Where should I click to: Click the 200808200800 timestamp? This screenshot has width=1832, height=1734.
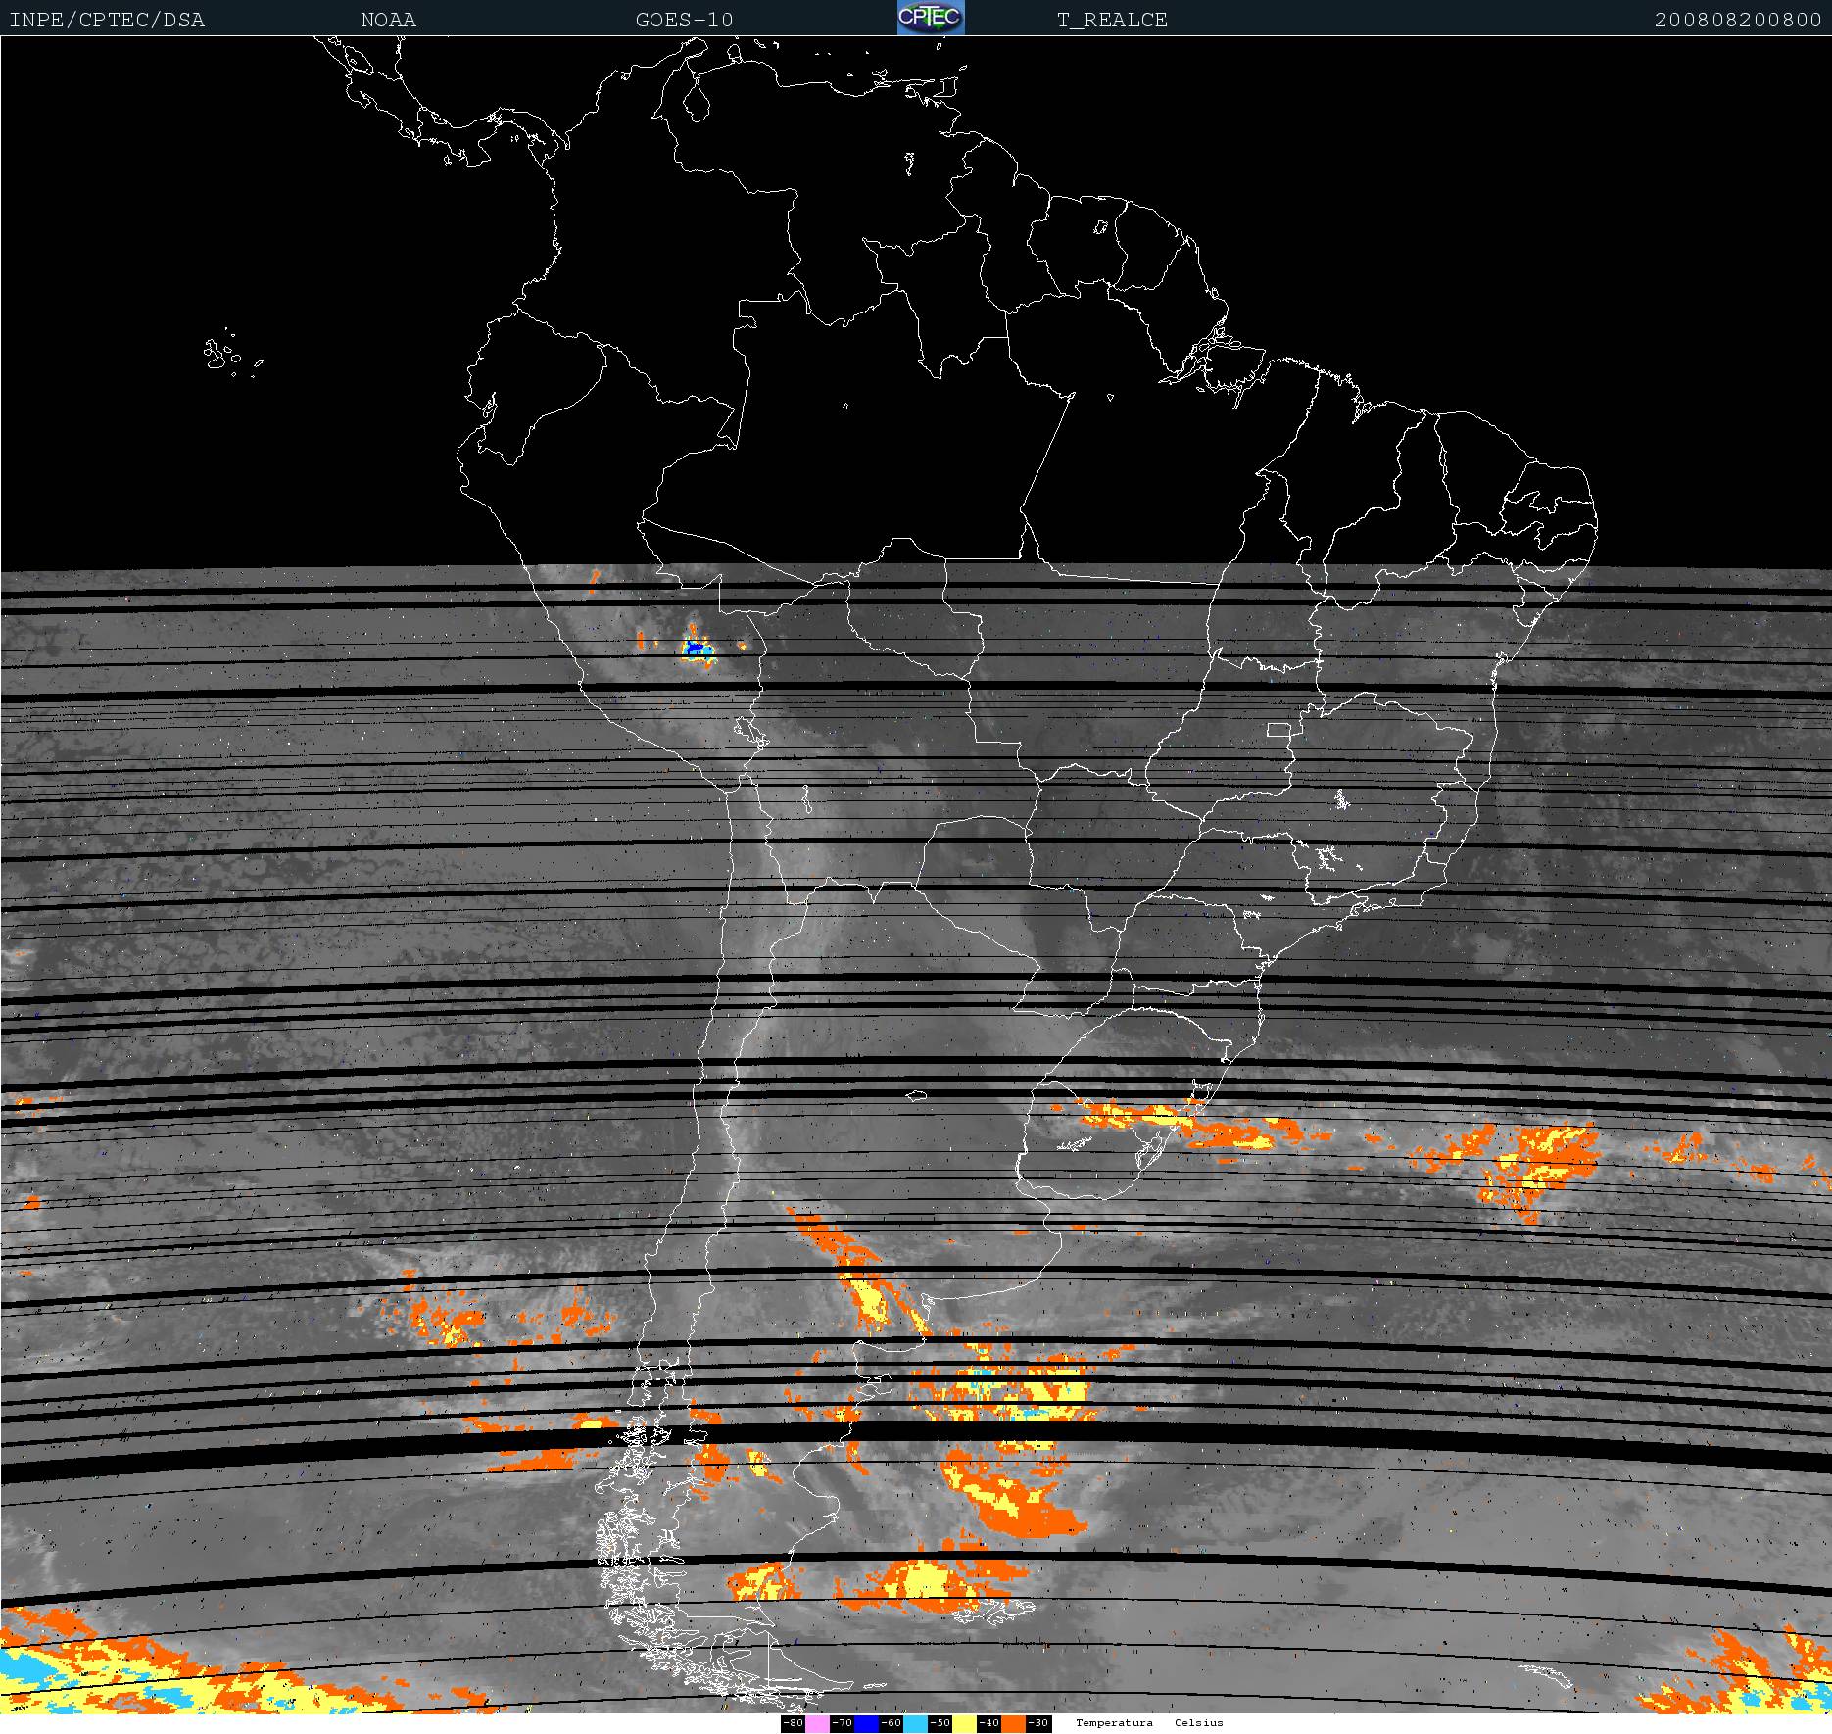[x=1737, y=20]
